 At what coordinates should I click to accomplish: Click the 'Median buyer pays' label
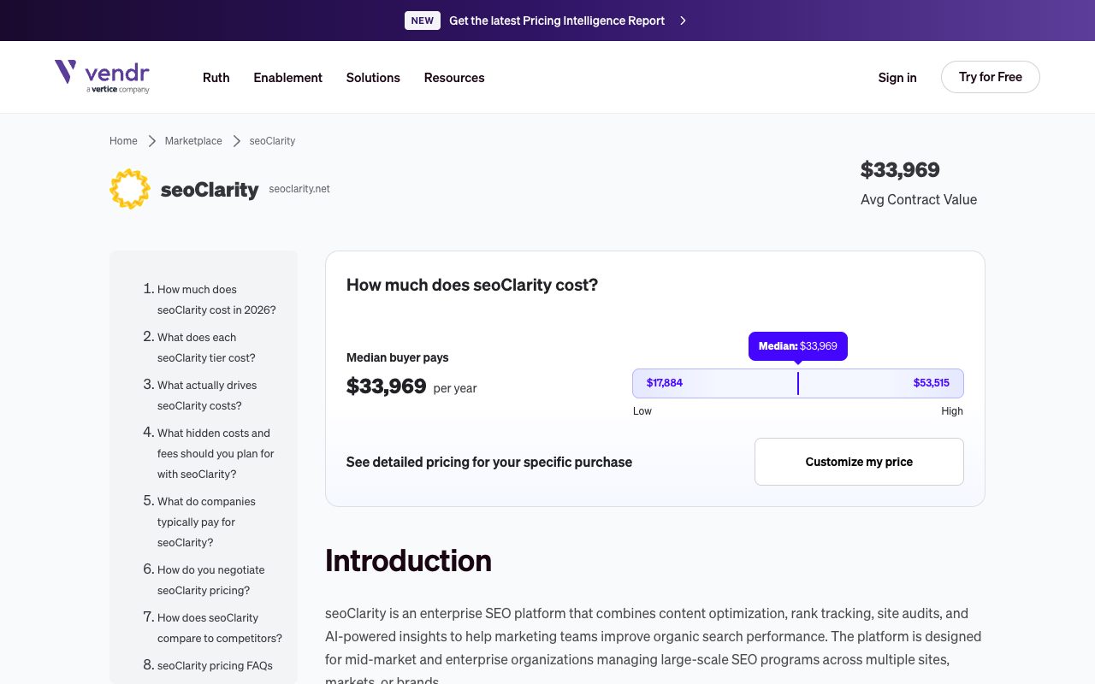click(398, 357)
